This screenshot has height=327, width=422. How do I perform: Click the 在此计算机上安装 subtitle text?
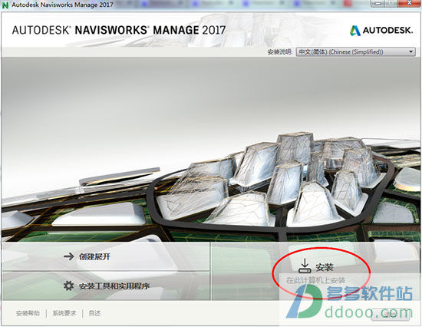tap(315, 280)
